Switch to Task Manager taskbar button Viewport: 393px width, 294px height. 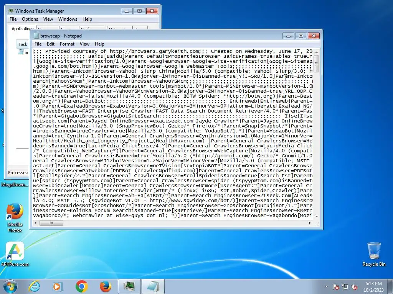tap(129, 286)
